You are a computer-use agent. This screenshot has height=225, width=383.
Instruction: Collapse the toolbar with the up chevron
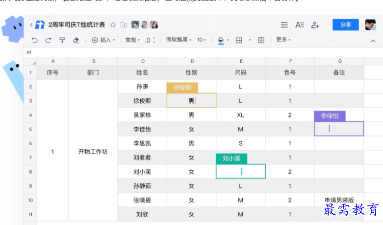(373, 41)
